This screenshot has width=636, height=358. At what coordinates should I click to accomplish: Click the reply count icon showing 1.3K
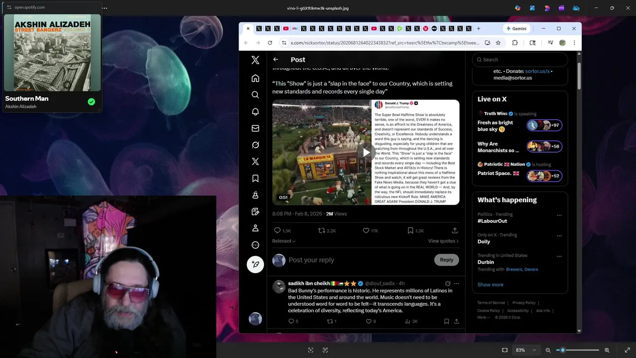[277, 230]
